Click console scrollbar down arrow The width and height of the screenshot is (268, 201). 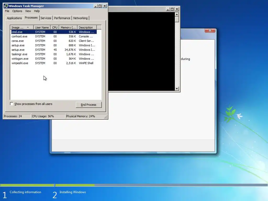177,88
